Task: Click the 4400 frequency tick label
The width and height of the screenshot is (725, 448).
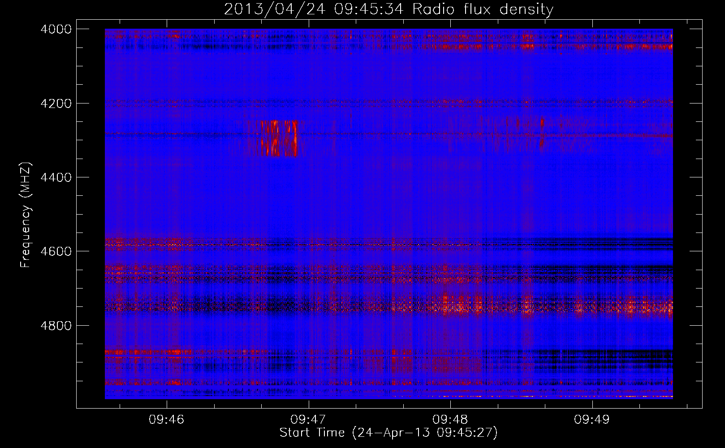Action: [x=56, y=177]
